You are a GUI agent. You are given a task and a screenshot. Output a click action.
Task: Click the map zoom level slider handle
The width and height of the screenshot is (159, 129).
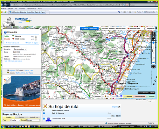point(152,51)
